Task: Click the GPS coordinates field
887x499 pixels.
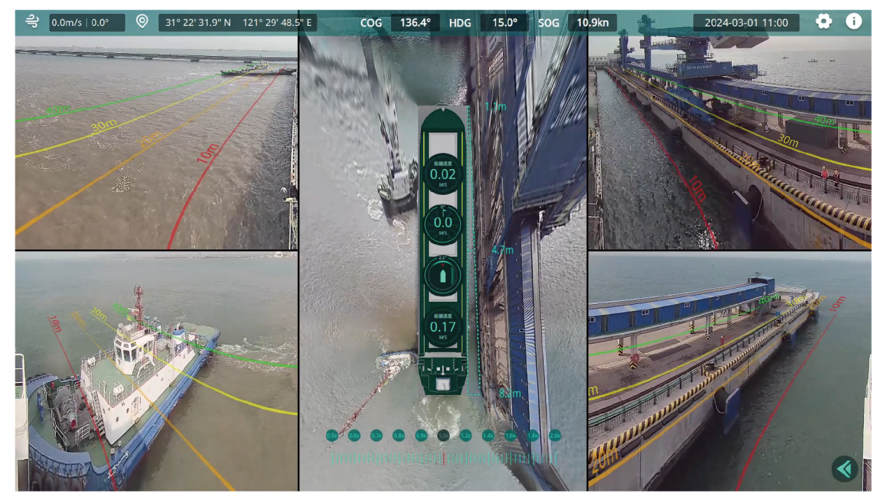Action: 238,22
